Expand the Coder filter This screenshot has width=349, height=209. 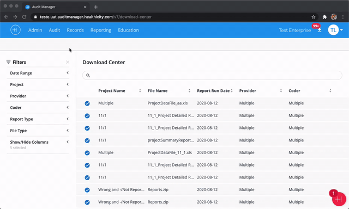point(38,108)
